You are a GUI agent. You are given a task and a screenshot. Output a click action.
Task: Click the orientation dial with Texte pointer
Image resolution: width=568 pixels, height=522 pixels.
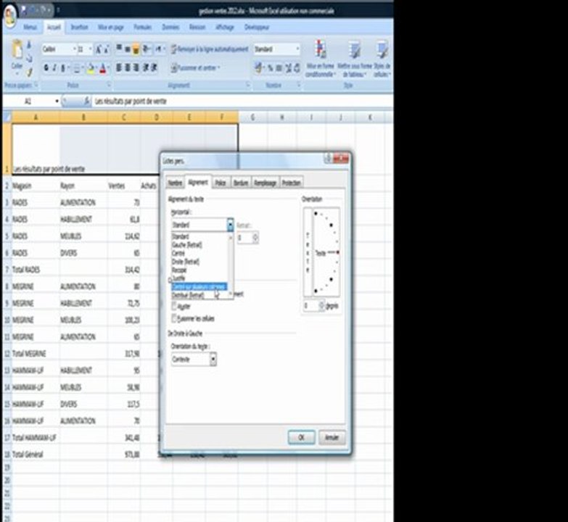(x=326, y=252)
